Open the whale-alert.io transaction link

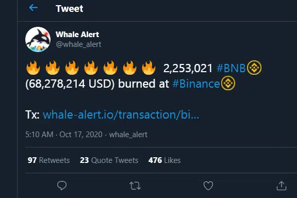[121, 114]
